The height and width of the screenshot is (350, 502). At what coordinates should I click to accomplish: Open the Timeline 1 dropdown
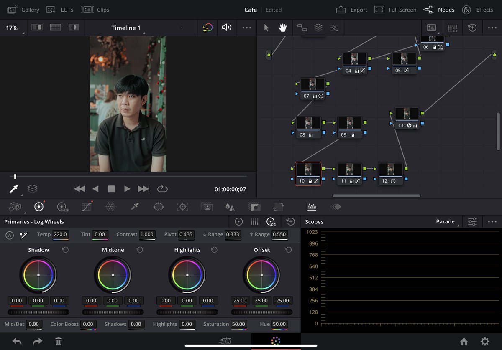(x=126, y=28)
